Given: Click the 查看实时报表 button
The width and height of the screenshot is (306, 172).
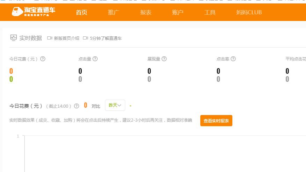Looking at the screenshot, I should coord(216,121).
